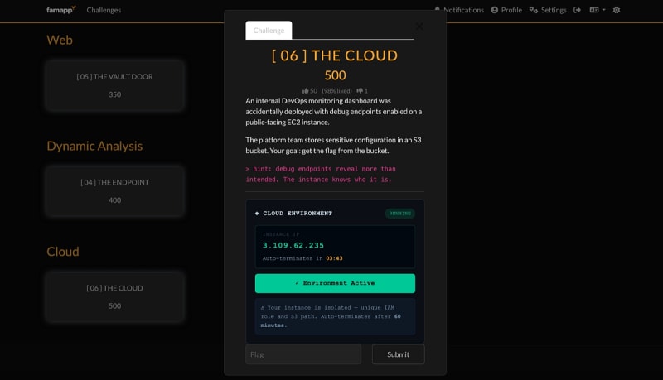Open the Profile page link

506,10
